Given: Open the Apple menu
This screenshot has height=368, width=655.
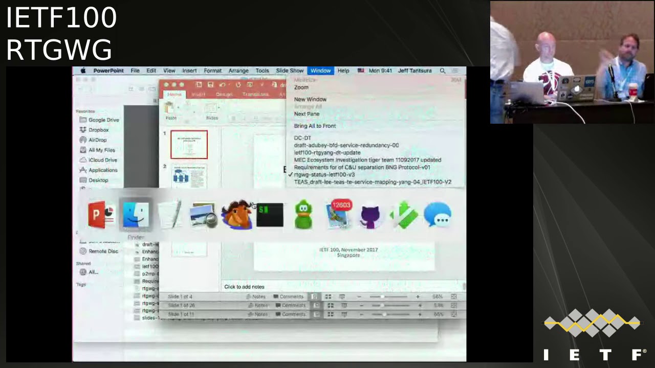Looking at the screenshot, I should (x=83, y=71).
